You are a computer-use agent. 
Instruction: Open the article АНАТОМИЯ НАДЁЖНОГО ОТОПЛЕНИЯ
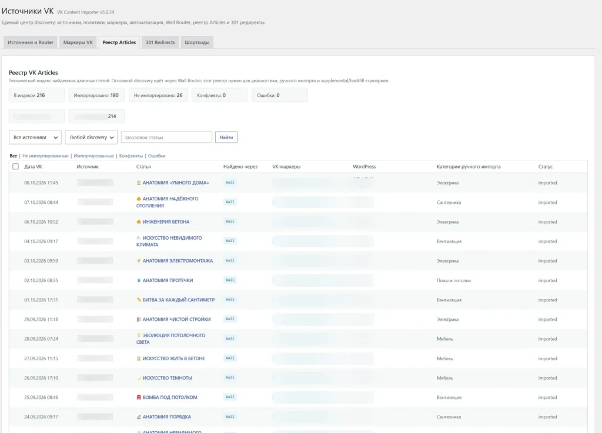point(168,202)
